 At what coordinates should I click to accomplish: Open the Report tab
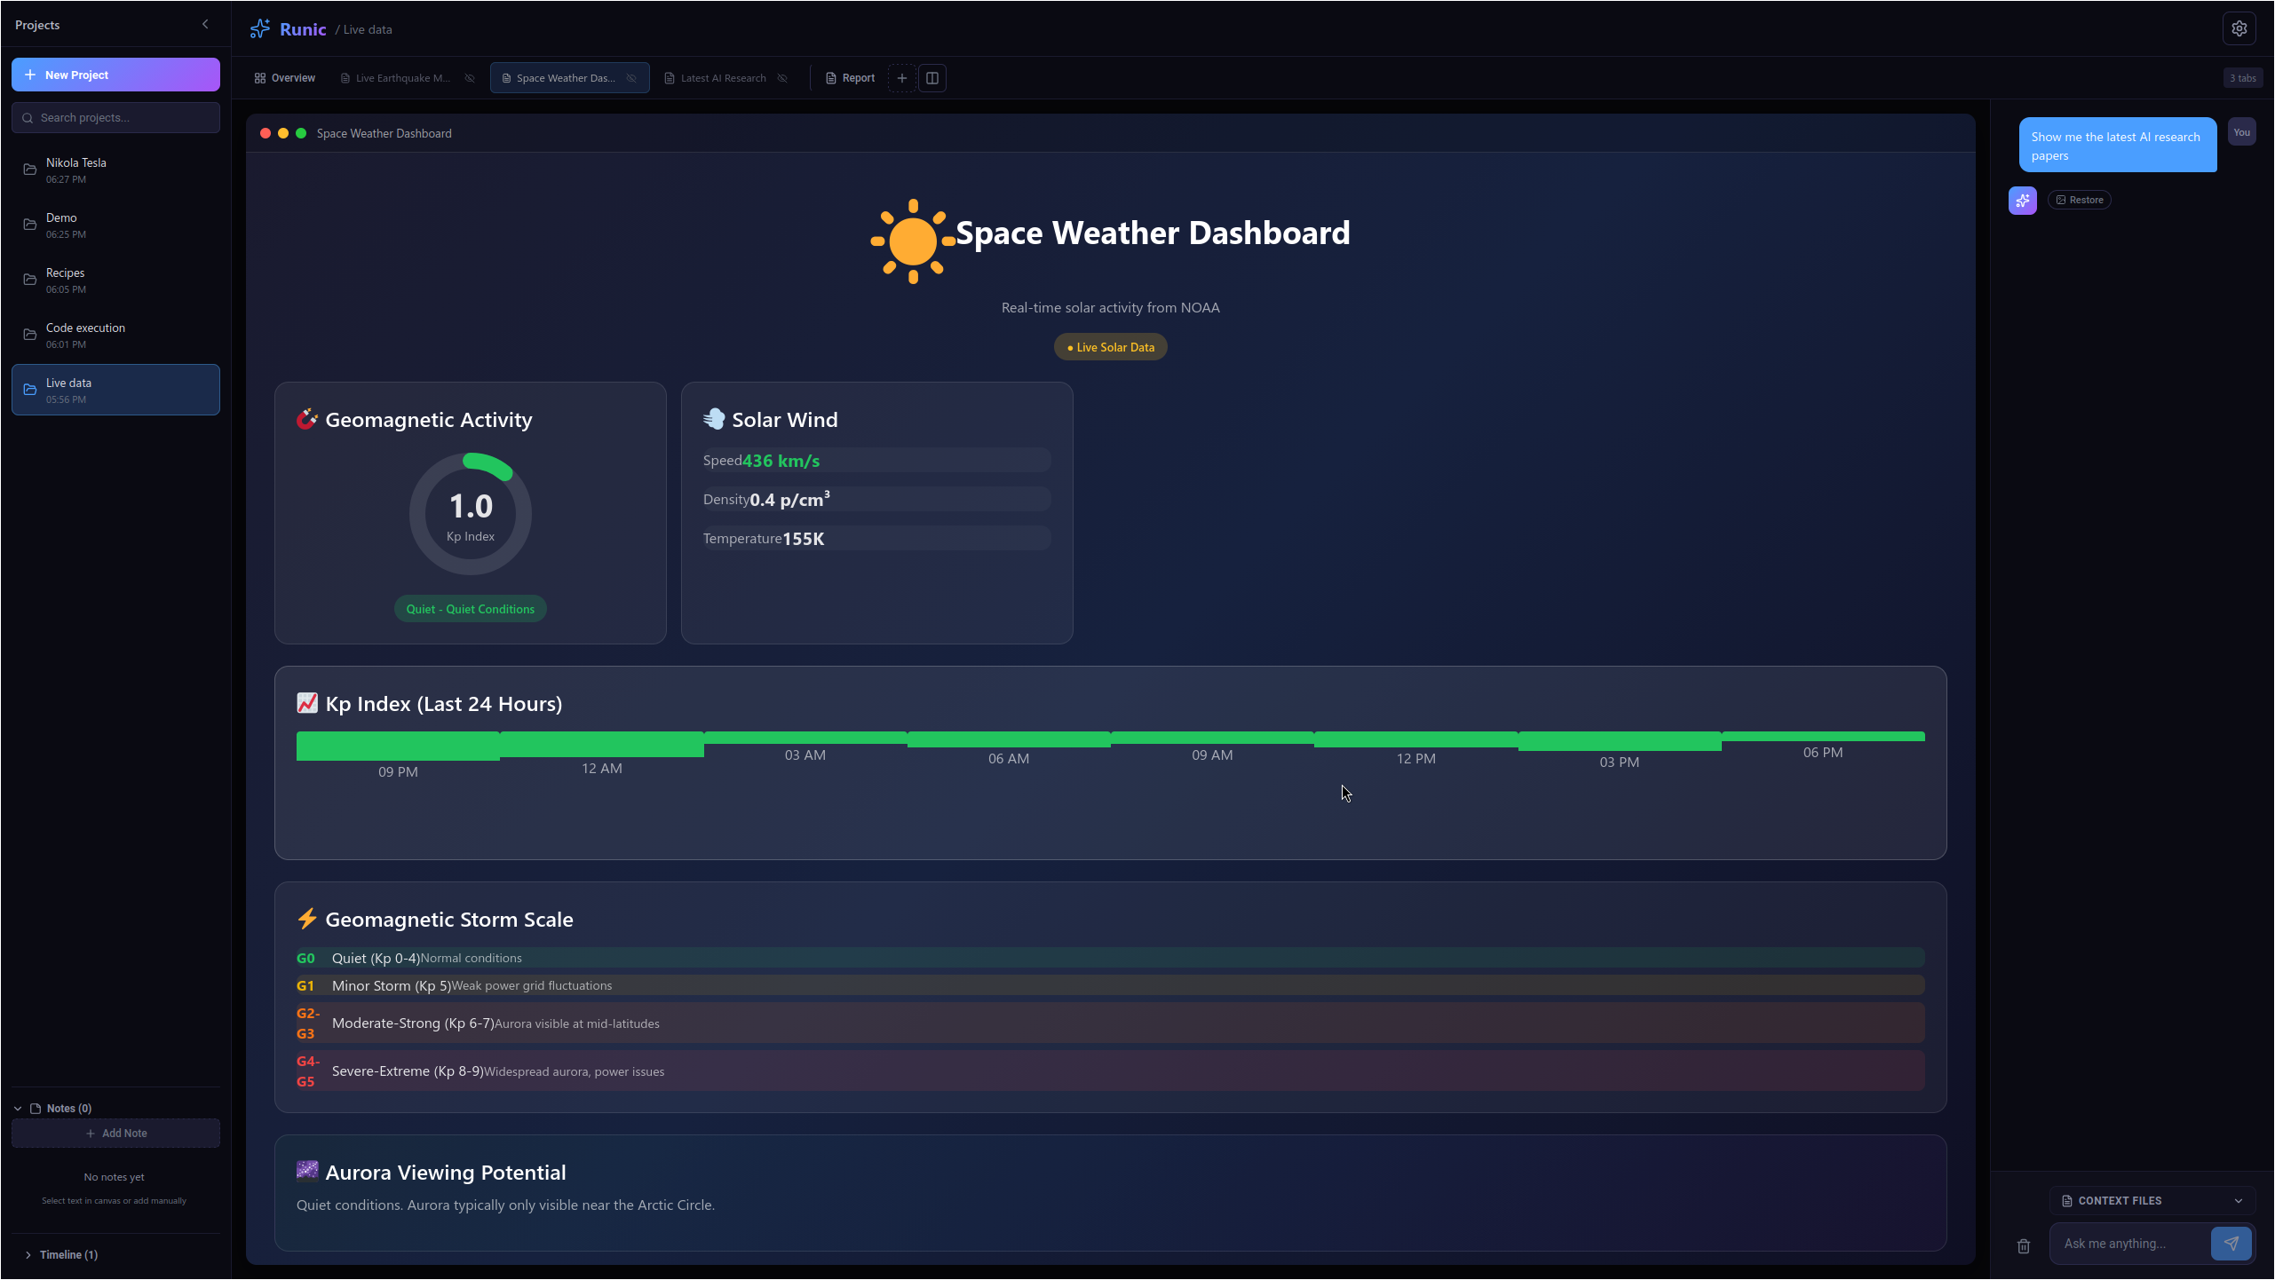(850, 78)
